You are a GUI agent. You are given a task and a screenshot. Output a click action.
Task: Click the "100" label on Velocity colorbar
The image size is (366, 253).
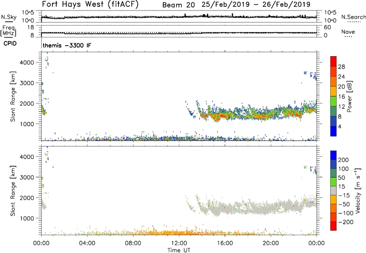point(344,169)
